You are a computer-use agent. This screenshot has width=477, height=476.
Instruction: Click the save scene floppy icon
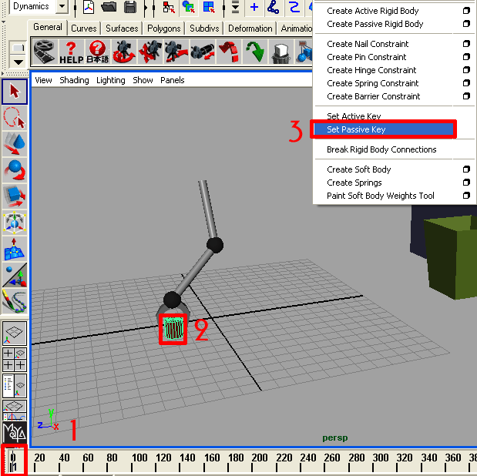click(x=129, y=8)
